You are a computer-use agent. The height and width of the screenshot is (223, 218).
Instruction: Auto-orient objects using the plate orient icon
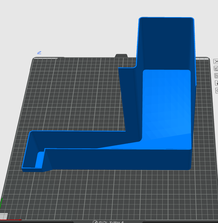(216, 69)
